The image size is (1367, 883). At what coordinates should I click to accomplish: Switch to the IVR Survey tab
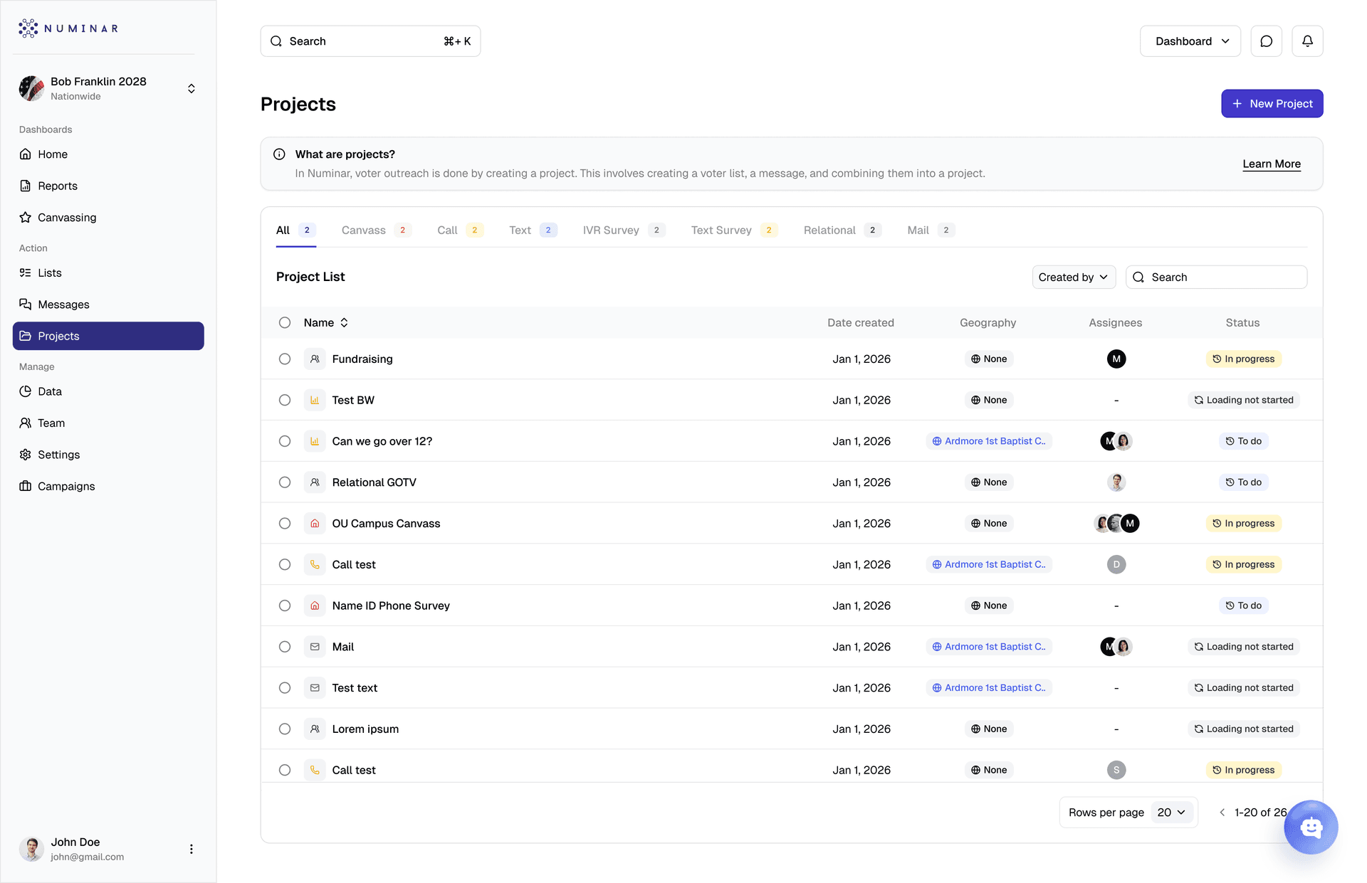click(624, 231)
